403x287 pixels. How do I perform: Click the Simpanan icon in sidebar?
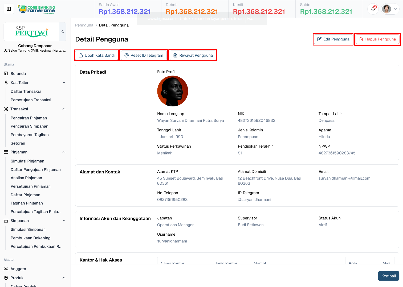pos(6,221)
